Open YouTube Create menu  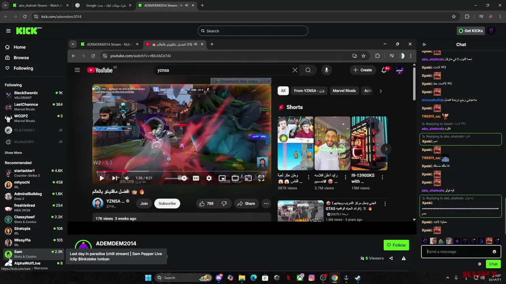(x=363, y=70)
